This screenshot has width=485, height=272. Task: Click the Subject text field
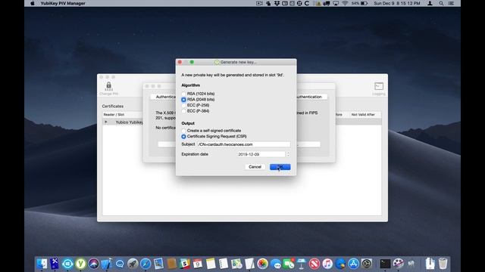(244, 144)
